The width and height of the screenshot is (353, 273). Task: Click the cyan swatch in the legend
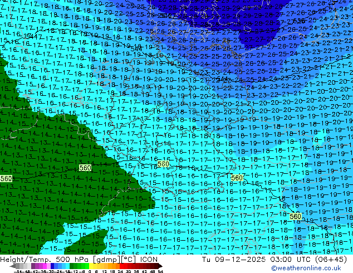67,266
